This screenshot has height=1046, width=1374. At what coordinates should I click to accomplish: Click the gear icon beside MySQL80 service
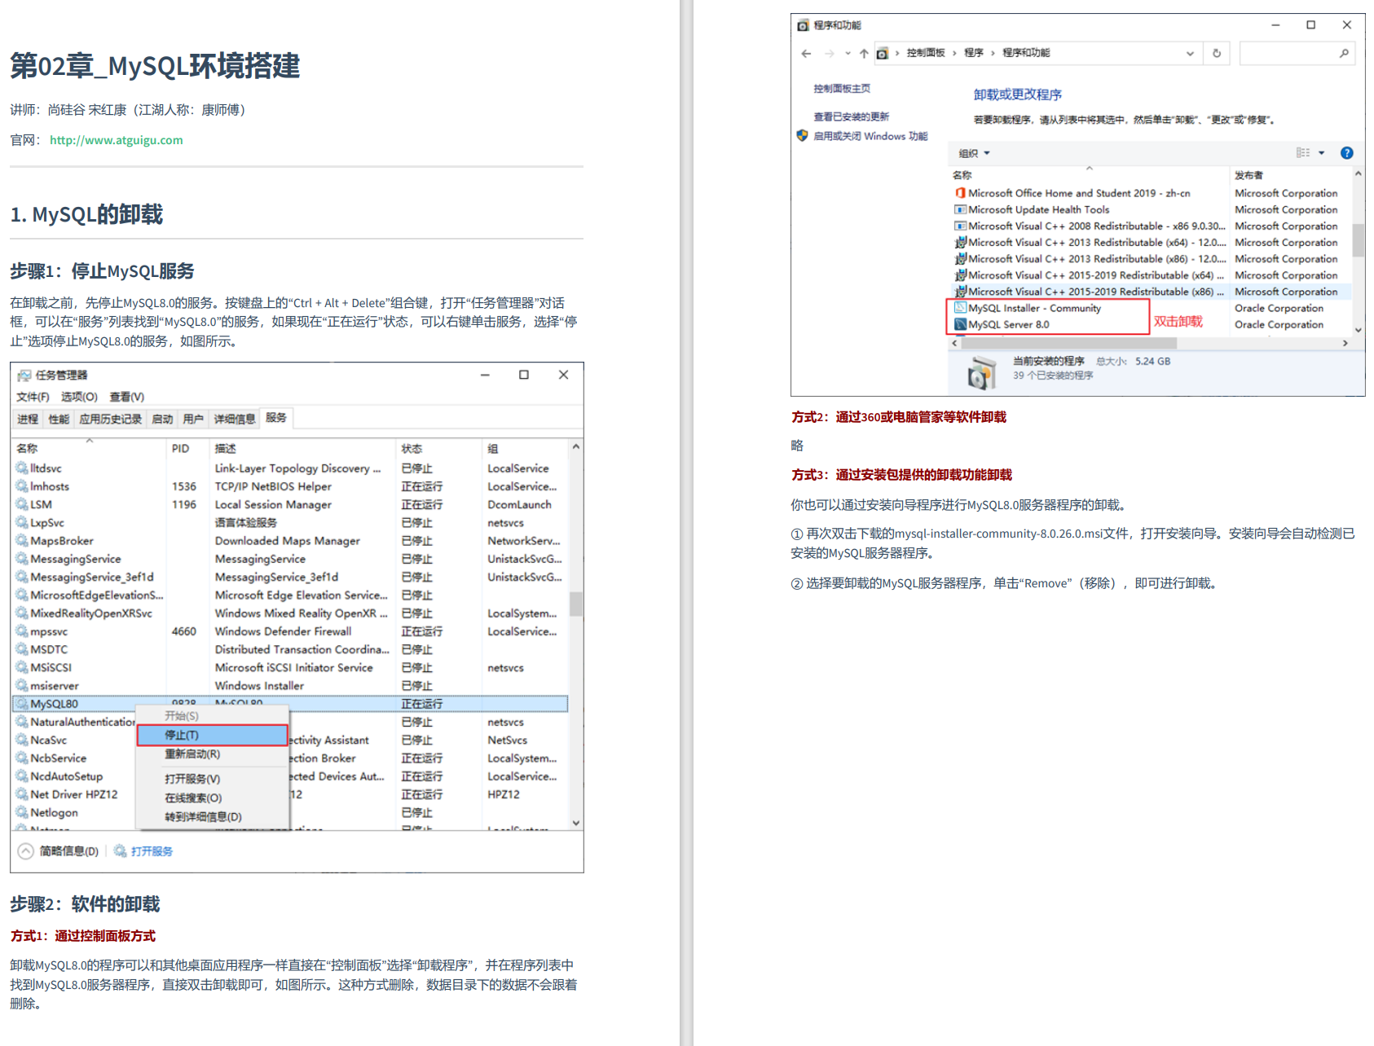pyautogui.click(x=20, y=703)
